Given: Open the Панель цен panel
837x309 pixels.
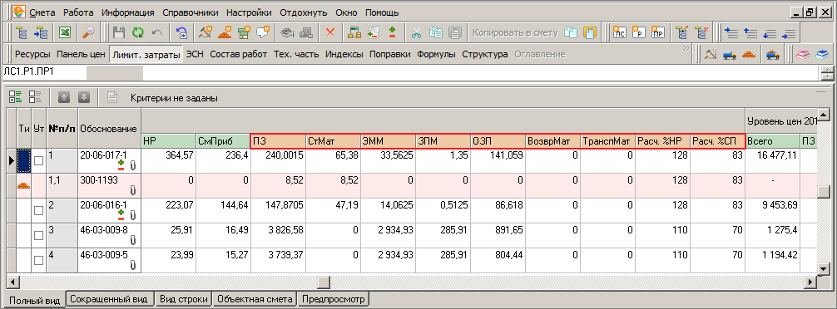Looking at the screenshot, I should click(81, 54).
